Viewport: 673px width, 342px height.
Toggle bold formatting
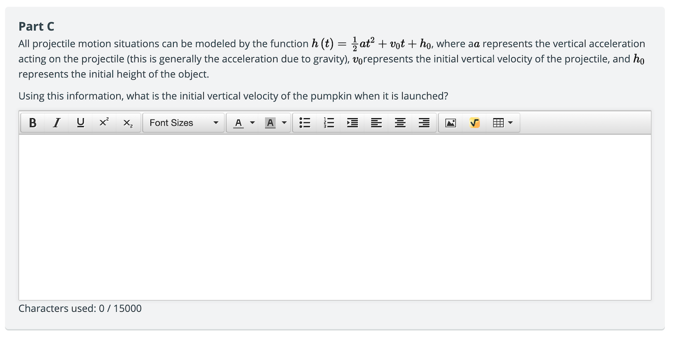tap(33, 123)
